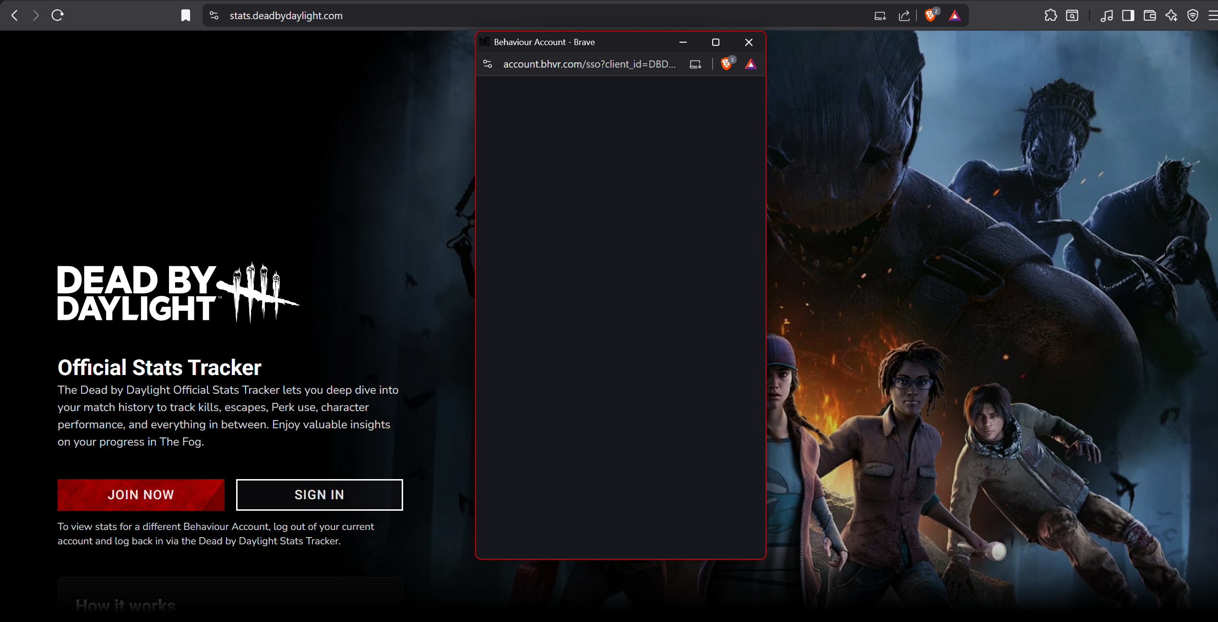Show site settings in popup address bar

tap(488, 64)
